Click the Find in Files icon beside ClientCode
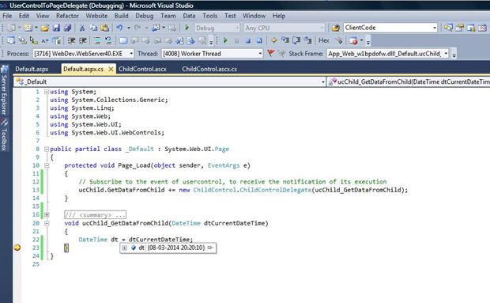This screenshot has width=490, height=303. coord(336,28)
